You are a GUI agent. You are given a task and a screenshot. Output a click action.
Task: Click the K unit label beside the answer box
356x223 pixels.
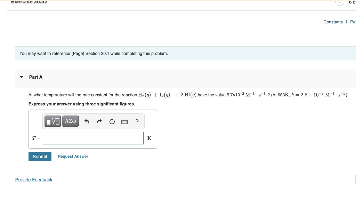(x=149, y=138)
